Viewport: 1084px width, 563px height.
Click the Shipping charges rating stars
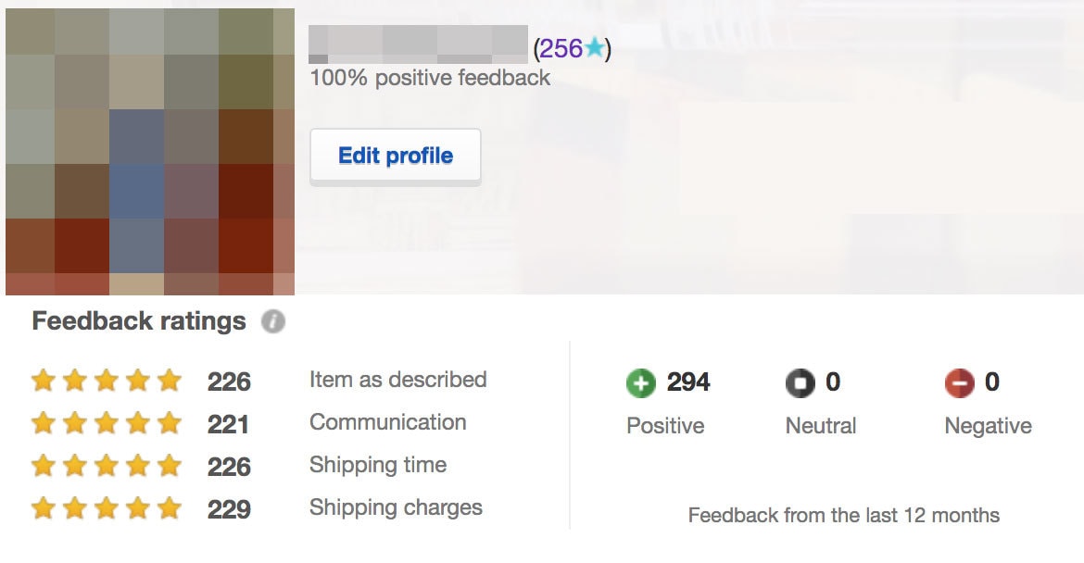107,508
